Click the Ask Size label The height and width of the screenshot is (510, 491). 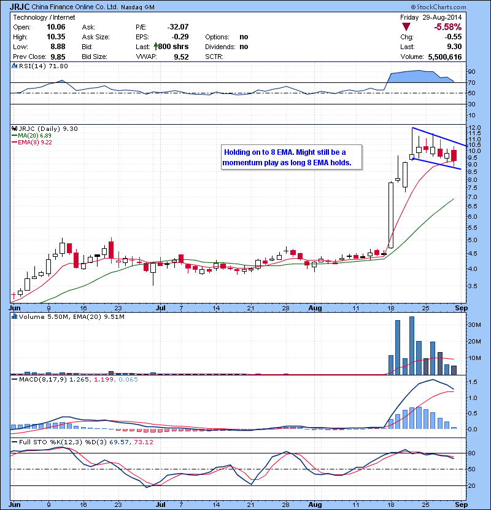96,37
